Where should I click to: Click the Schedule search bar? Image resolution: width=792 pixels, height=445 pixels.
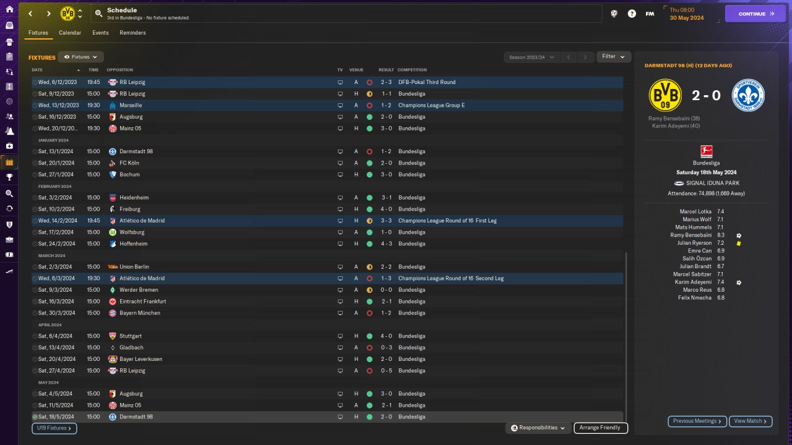(346, 14)
